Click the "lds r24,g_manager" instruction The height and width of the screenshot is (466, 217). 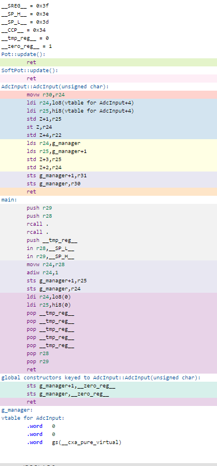tap(54, 143)
